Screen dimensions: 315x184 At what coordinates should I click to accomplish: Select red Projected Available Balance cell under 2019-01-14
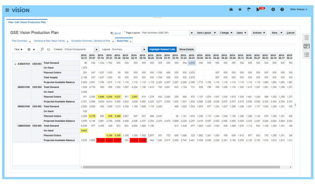pos(101,141)
